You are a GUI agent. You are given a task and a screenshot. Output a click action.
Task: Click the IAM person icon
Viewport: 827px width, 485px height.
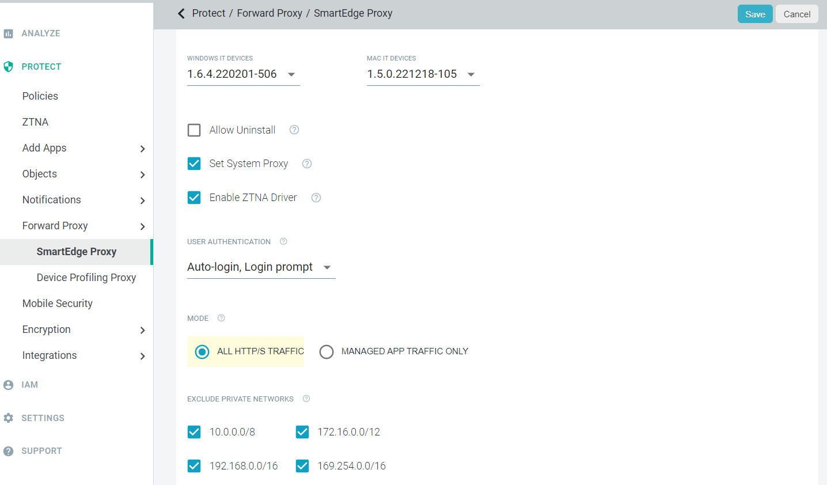point(8,385)
